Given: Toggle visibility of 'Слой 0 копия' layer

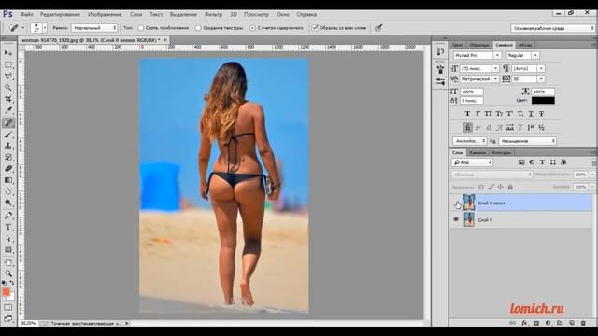Looking at the screenshot, I should (x=456, y=203).
